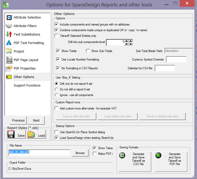
Task: Open PDF Page Layout via its page icon
Action: 9,60
